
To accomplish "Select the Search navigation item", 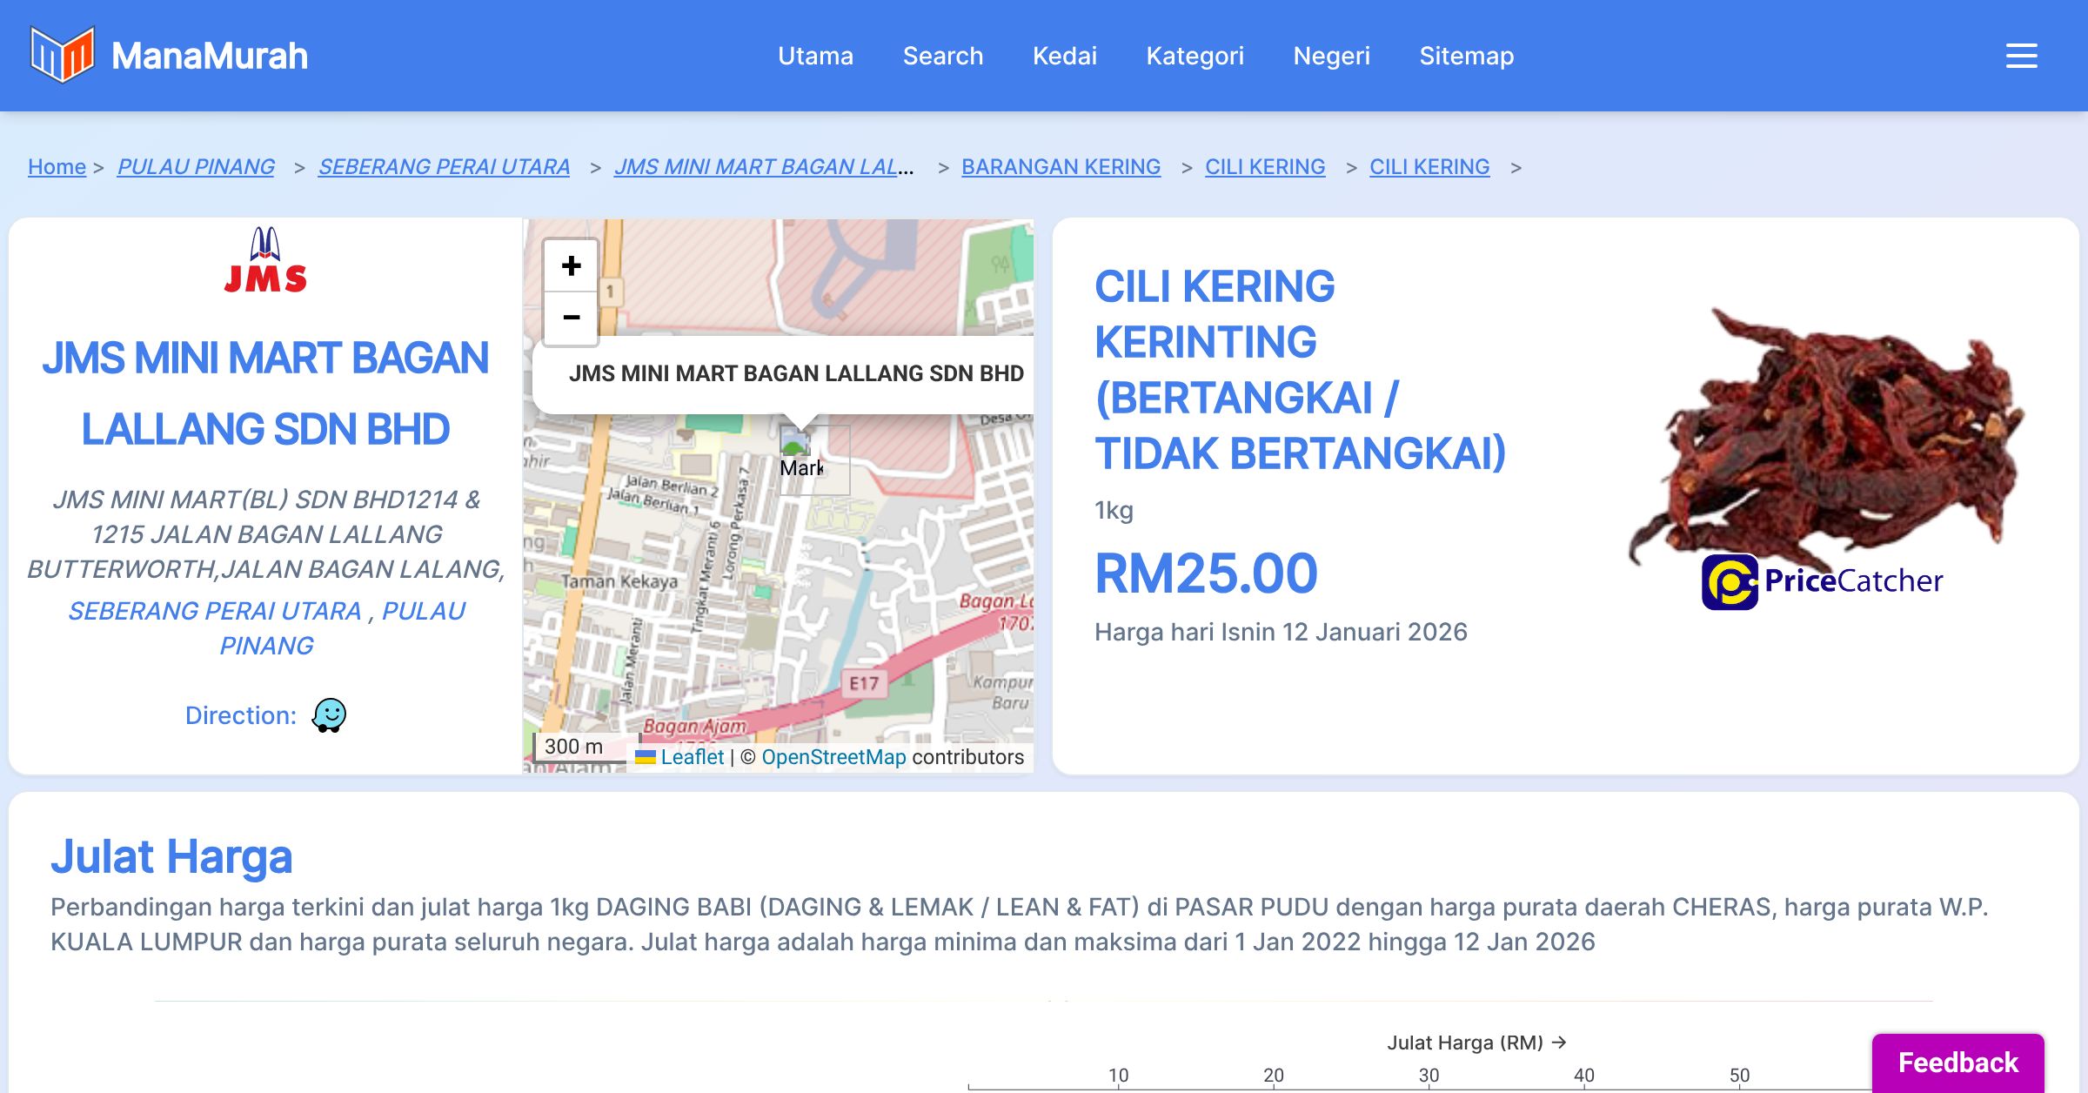I will tap(943, 56).
